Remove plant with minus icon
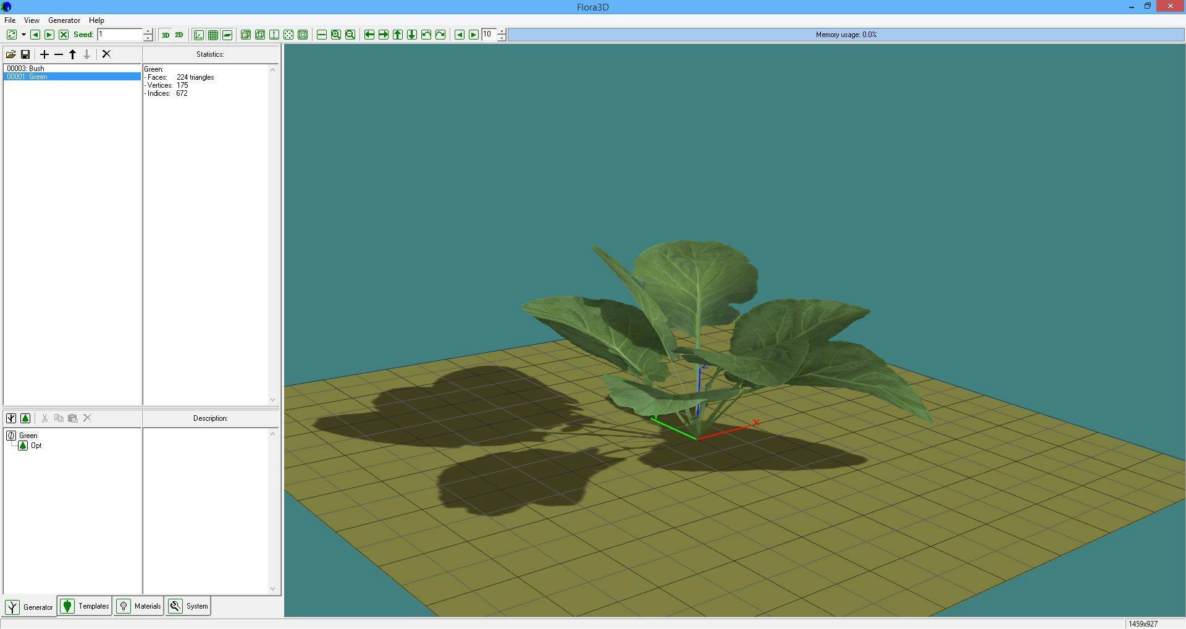 pos(59,54)
